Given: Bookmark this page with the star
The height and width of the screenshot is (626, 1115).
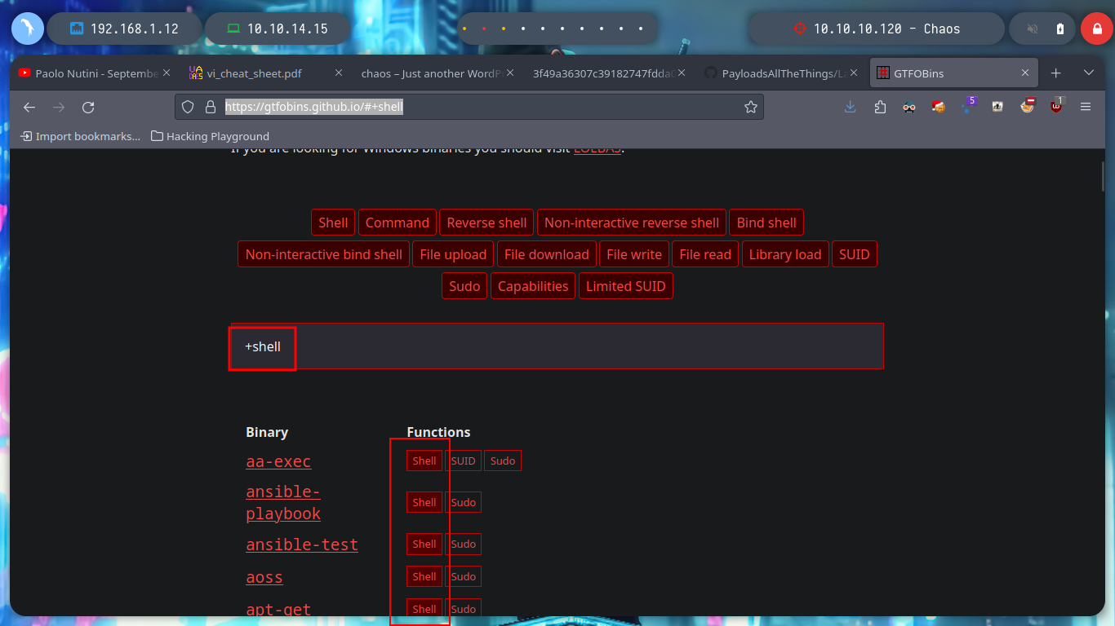Looking at the screenshot, I should point(750,107).
